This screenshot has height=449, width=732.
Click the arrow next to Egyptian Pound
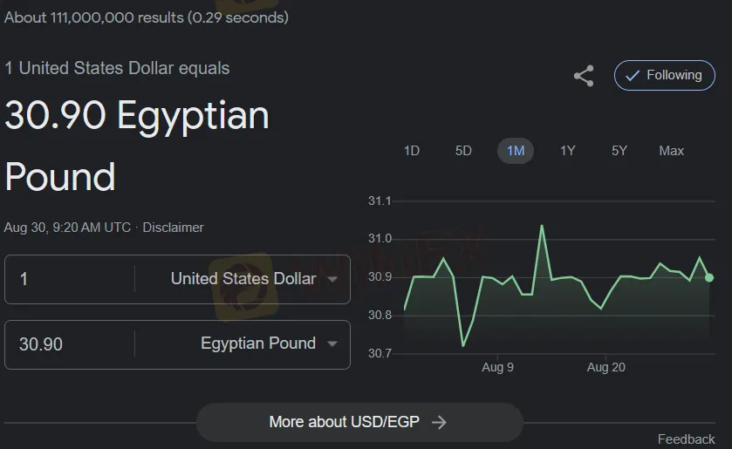click(332, 344)
